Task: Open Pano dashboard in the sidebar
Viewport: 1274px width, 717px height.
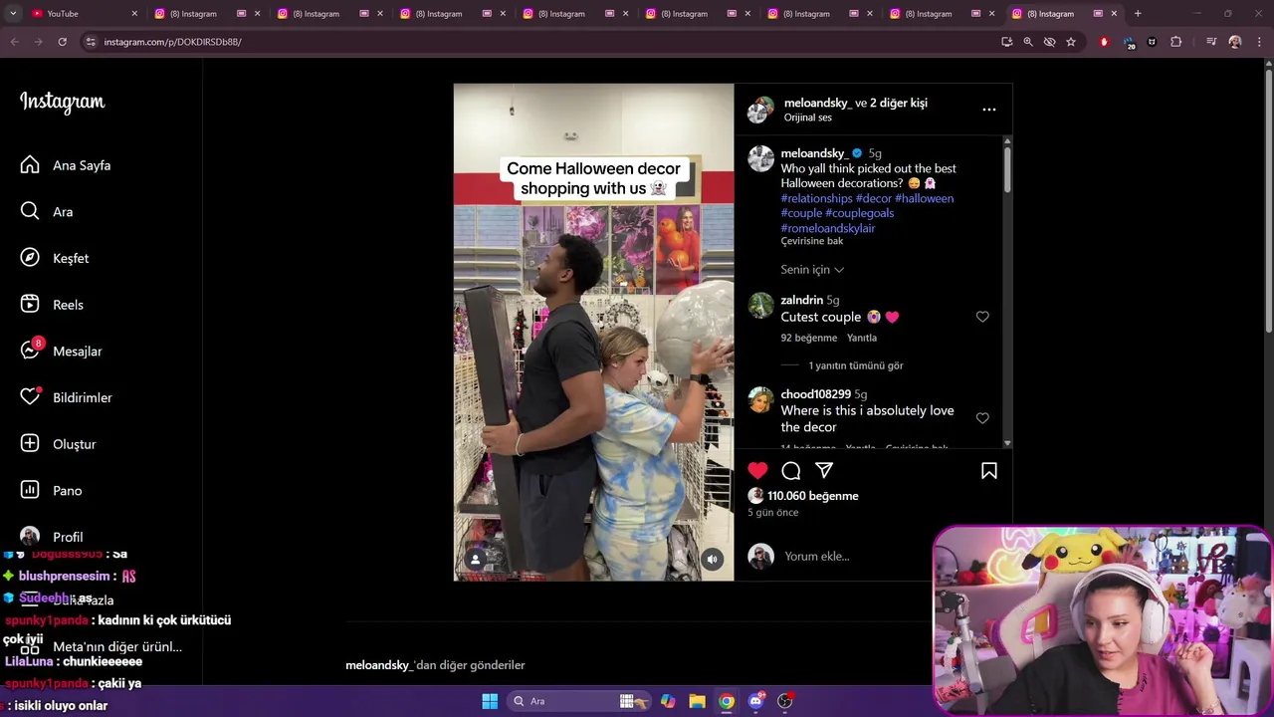Action: coord(52,490)
